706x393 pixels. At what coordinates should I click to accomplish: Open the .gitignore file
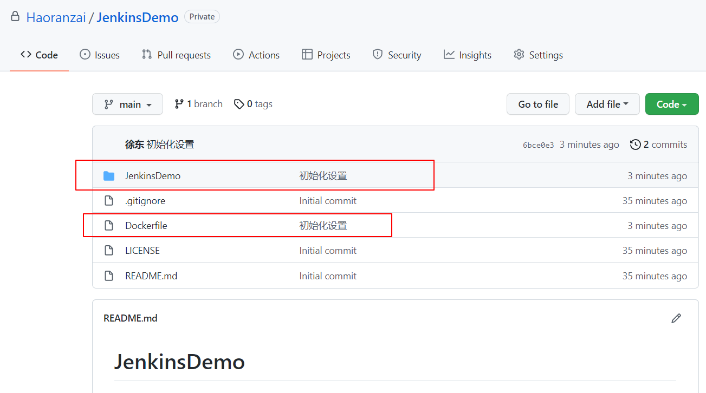click(x=145, y=201)
